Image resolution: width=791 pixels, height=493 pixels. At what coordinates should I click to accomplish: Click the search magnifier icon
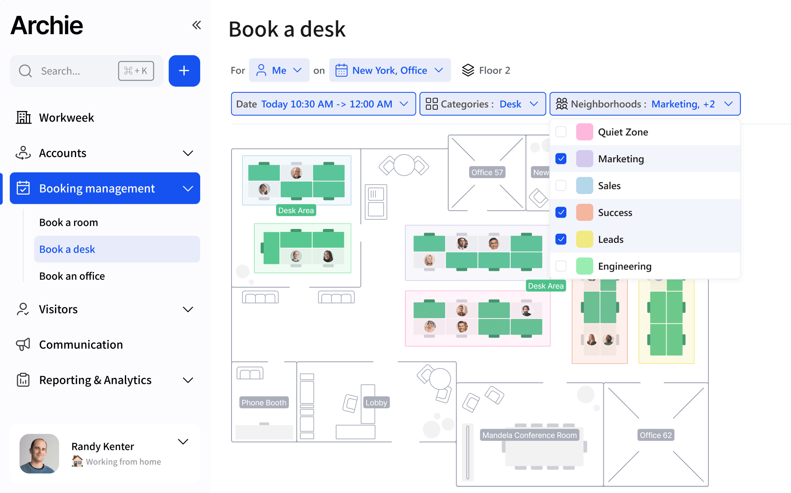click(x=25, y=71)
